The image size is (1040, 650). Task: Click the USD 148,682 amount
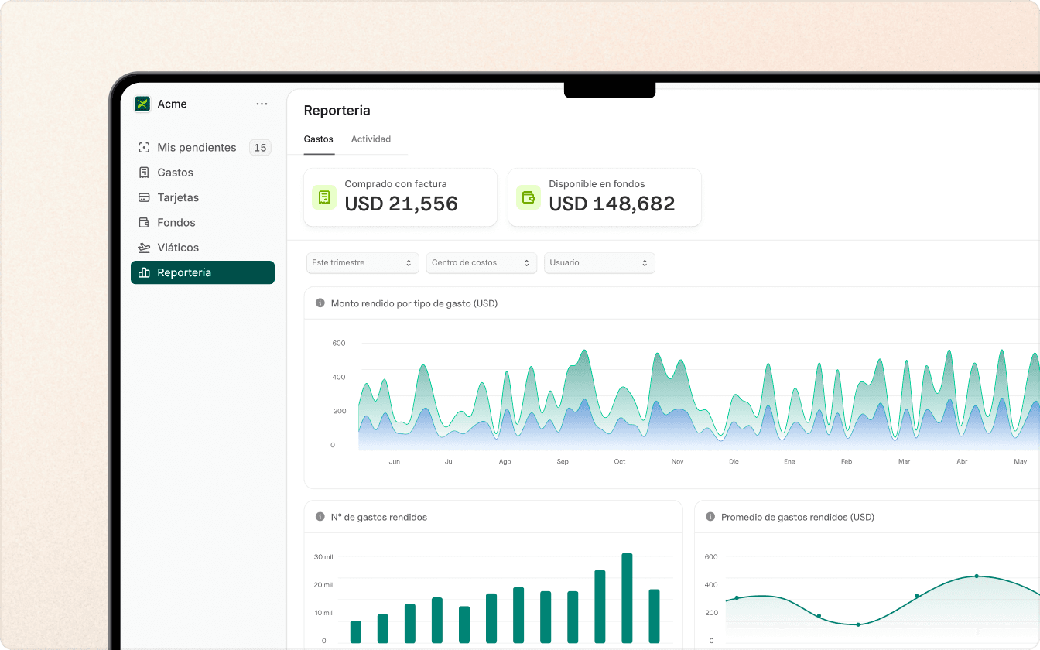click(x=612, y=204)
